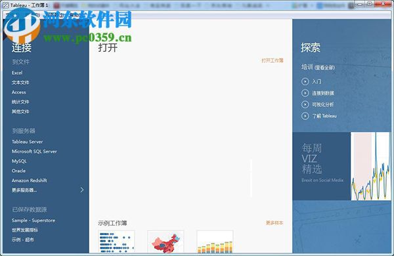Open the 每周 VIZ 精选 line chart preview
This screenshot has height=256, width=394.
coord(371,166)
